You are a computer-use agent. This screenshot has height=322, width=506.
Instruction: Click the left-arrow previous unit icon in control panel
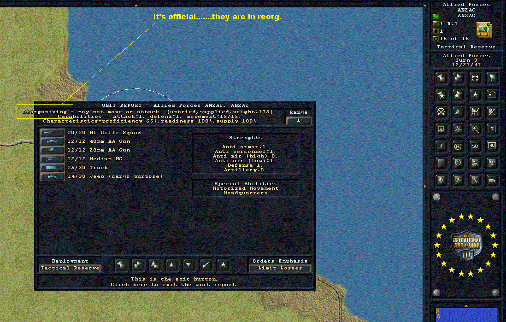click(441, 78)
